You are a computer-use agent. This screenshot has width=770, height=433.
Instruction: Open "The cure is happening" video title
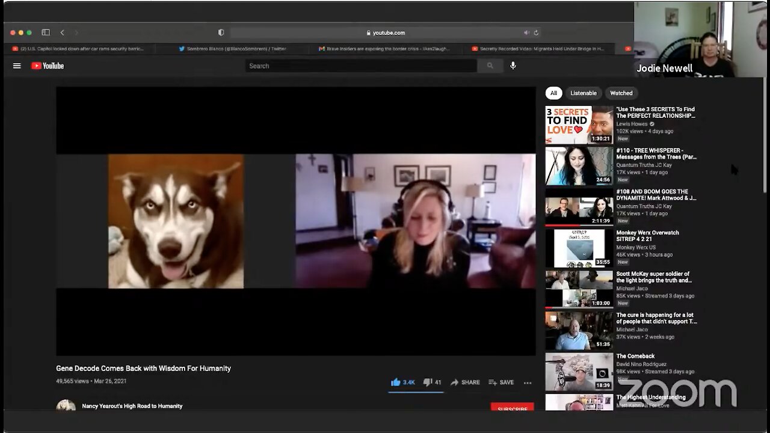[x=657, y=318]
